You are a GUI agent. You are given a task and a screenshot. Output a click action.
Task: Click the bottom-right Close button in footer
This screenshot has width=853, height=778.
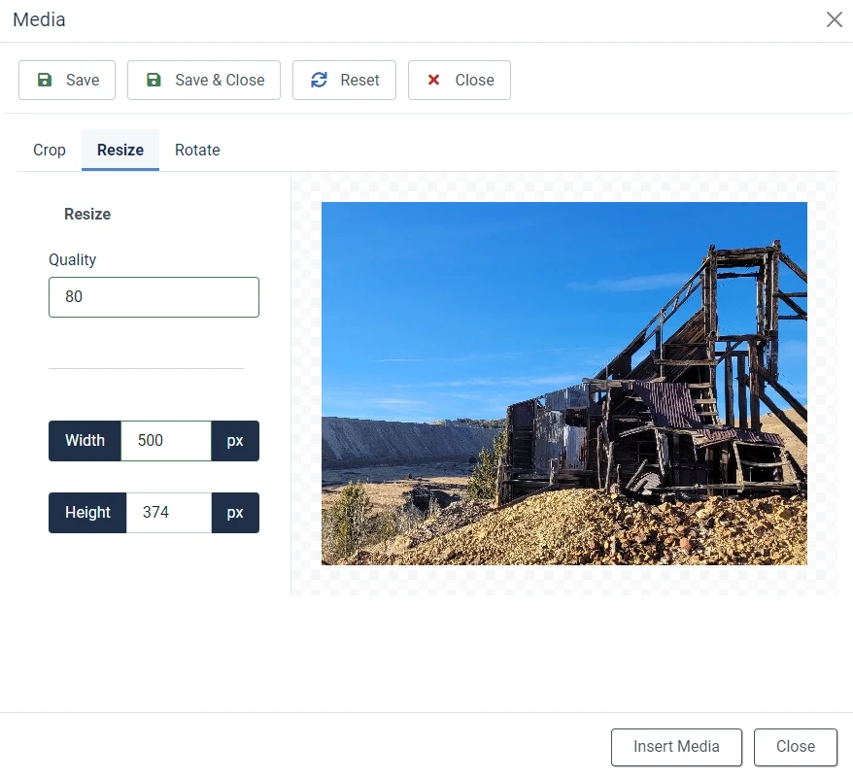pos(796,747)
